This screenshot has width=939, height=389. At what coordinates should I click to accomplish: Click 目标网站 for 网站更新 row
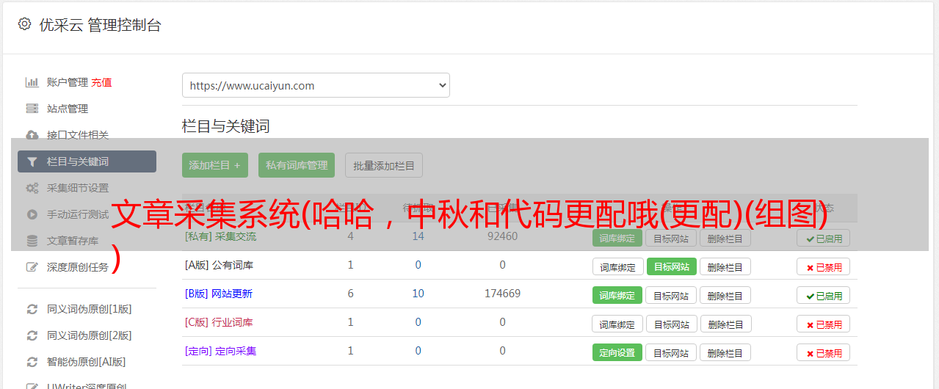pos(671,295)
